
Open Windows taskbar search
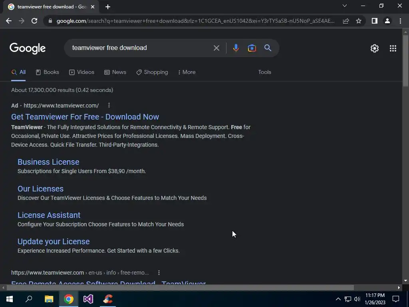29,299
